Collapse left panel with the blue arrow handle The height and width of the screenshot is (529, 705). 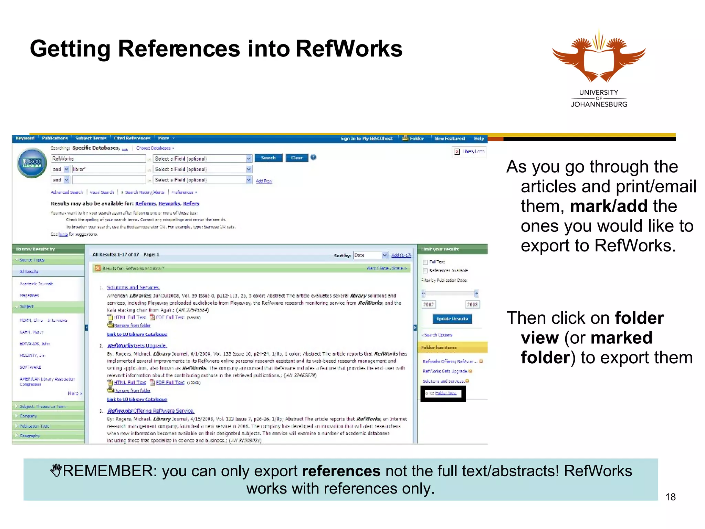tap(87, 328)
